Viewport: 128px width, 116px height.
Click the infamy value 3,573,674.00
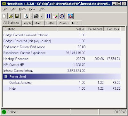(x=76, y=70)
